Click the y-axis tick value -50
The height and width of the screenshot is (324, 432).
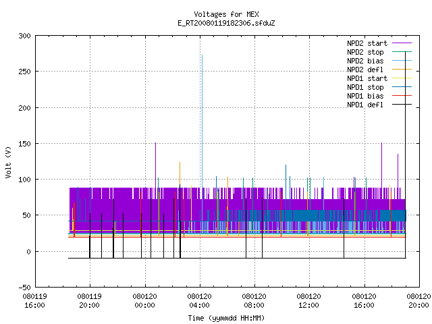click(24, 288)
